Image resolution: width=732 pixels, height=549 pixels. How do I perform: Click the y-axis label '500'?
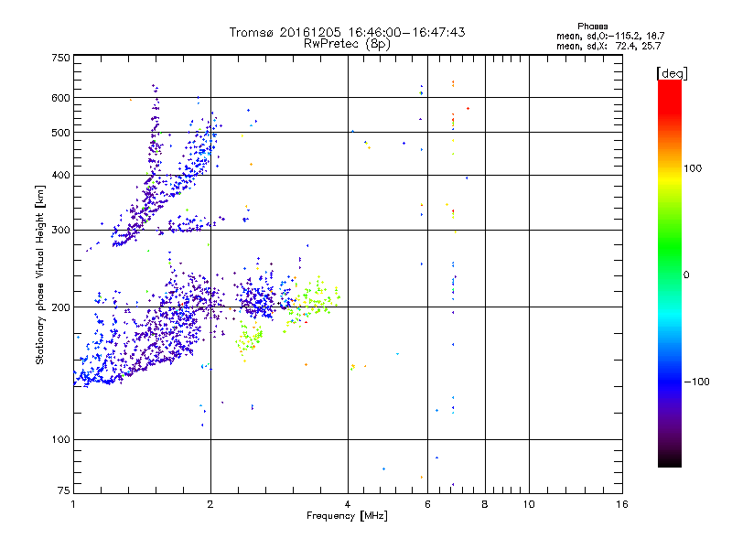60,133
